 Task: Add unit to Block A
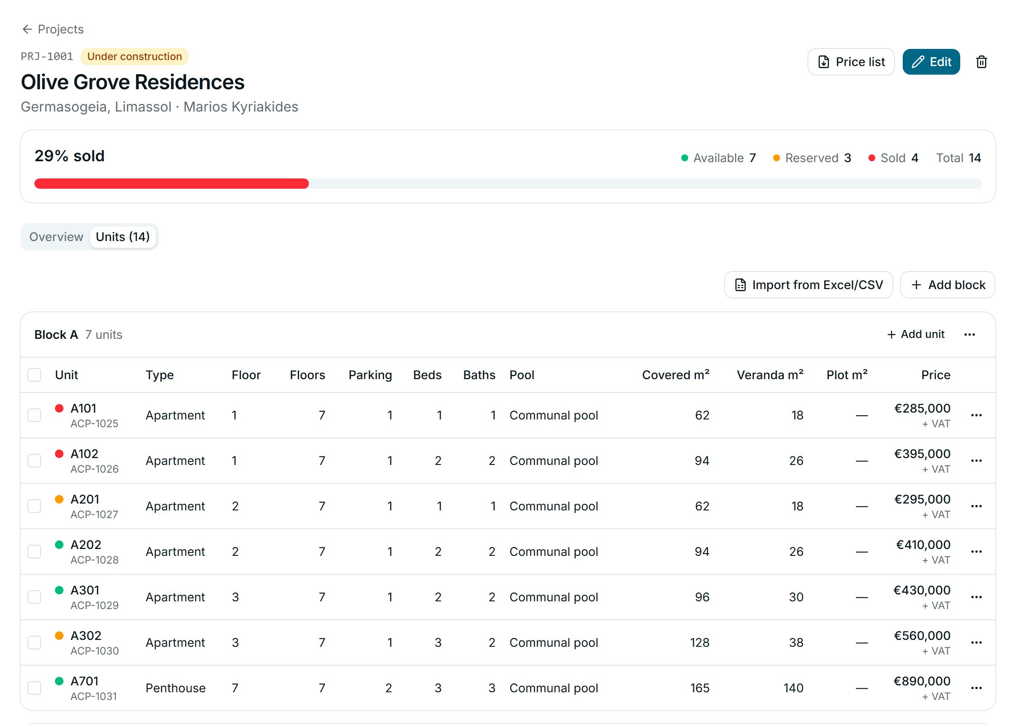coord(916,335)
